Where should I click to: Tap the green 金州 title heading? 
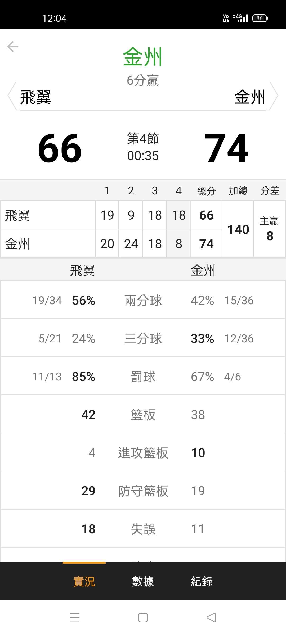click(x=142, y=57)
